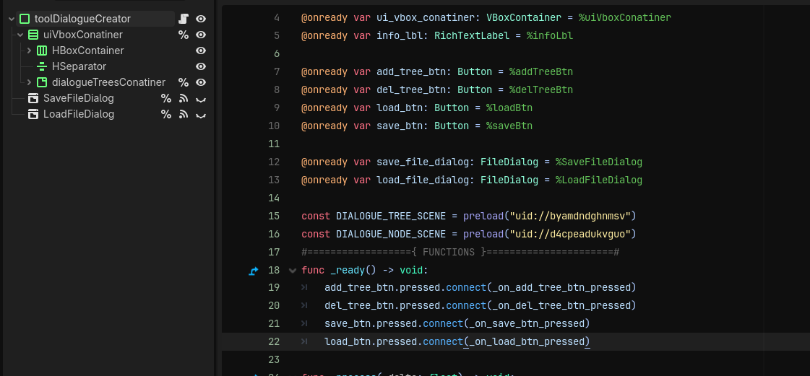Image resolution: width=810 pixels, height=376 pixels.
Task: Click the dialogueTreesConatiner node type icon
Action: (42, 82)
